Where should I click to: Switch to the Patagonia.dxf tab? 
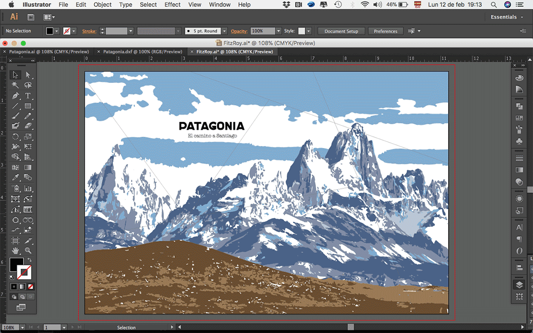(x=142, y=52)
